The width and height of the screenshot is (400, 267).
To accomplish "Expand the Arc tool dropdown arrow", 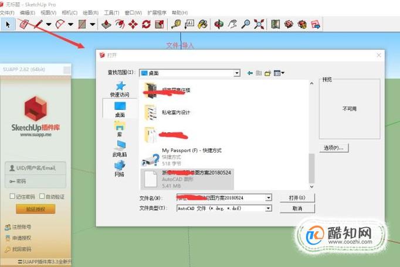I will [x=70, y=25].
